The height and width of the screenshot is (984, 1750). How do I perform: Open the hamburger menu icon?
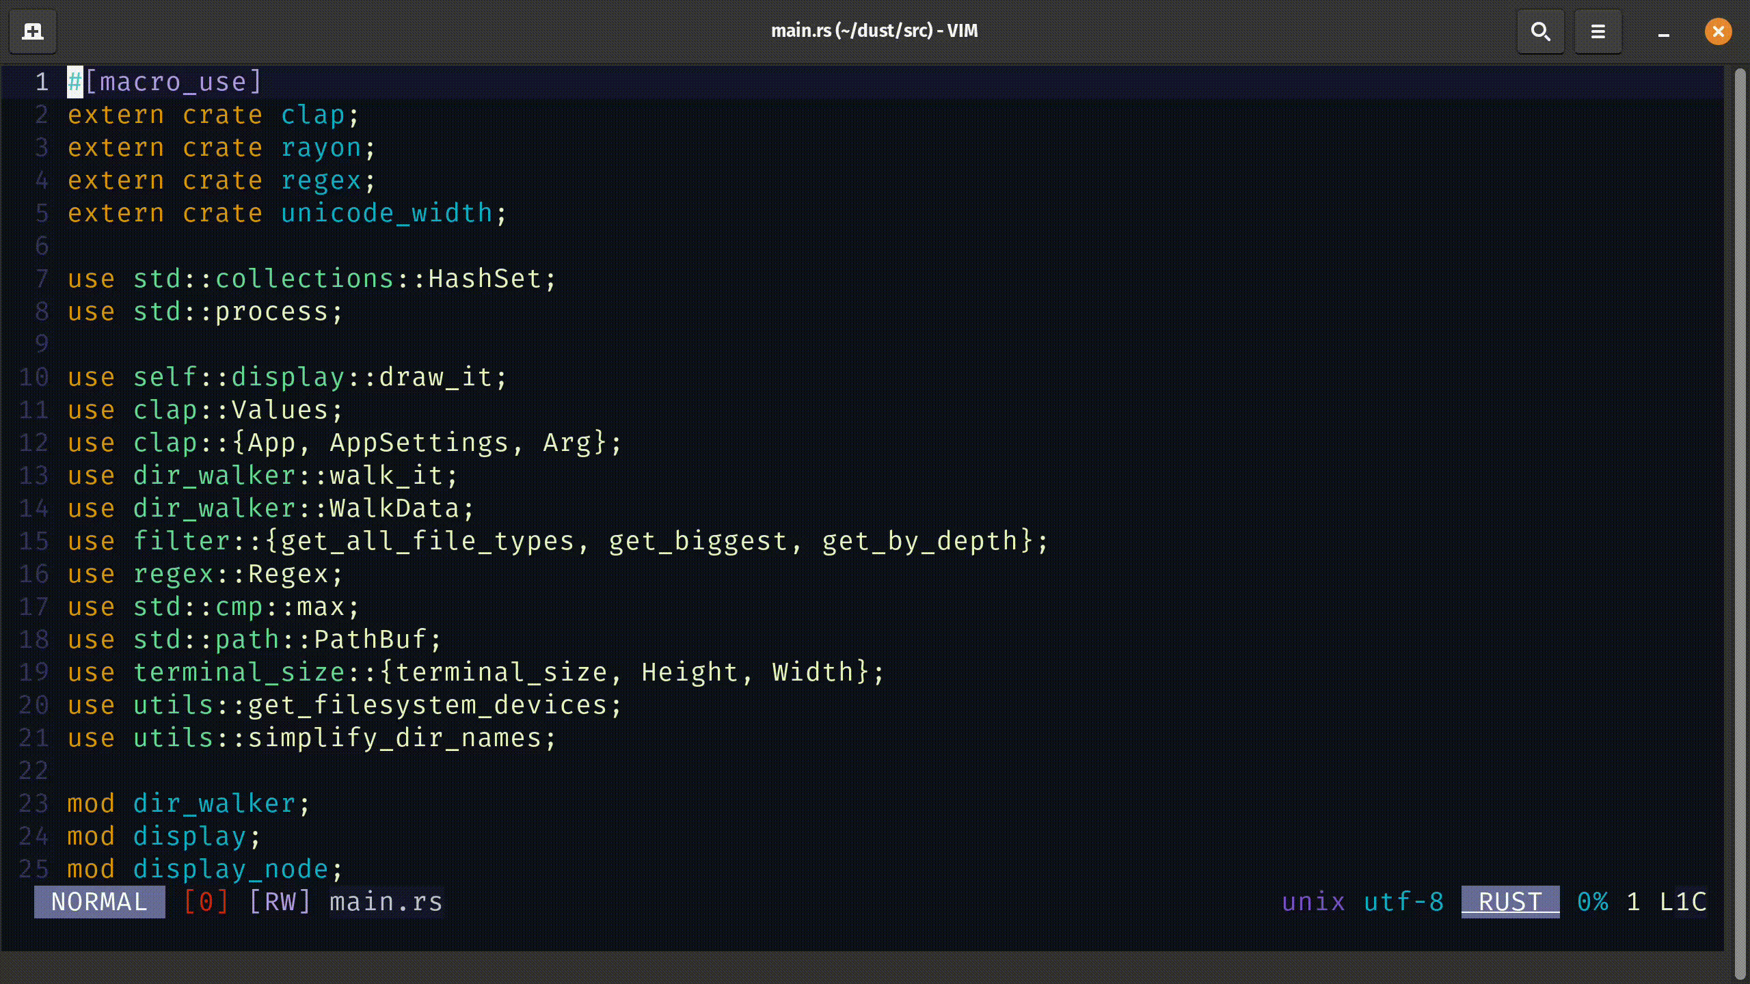click(1598, 30)
